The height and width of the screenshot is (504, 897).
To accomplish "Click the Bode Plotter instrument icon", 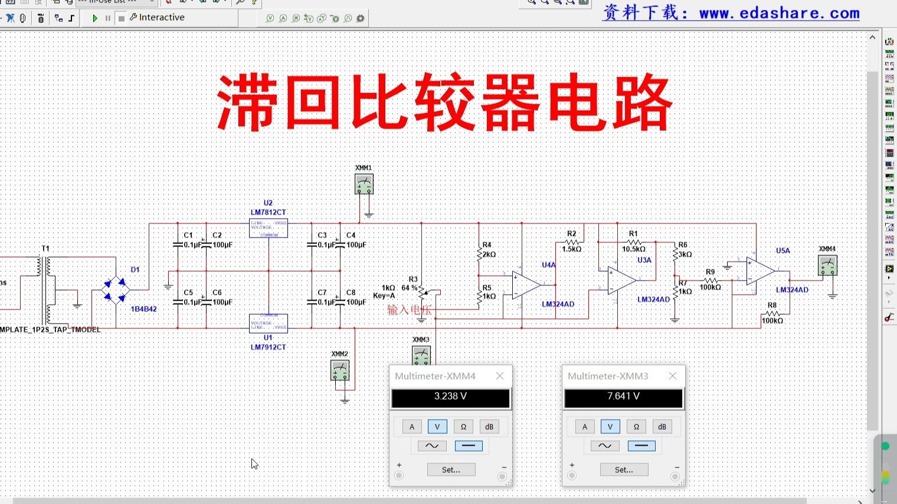I will tap(889, 102).
